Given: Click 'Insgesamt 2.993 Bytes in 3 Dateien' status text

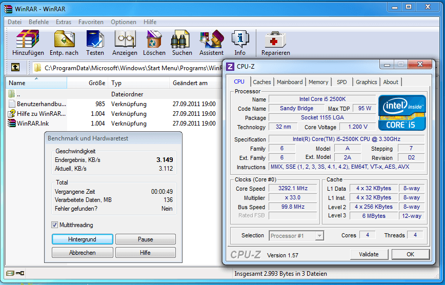Looking at the screenshot, I should [x=280, y=274].
